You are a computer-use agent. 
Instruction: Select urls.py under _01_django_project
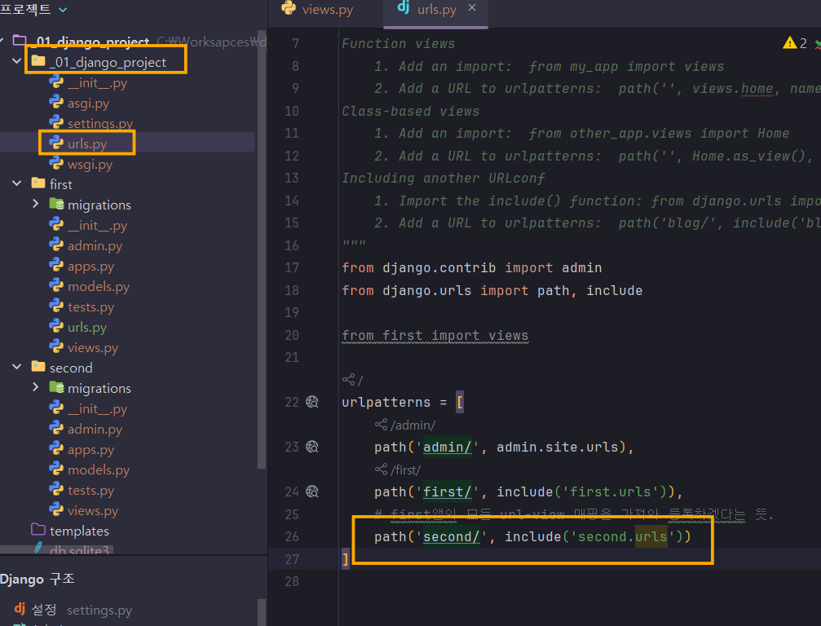pyautogui.click(x=87, y=143)
